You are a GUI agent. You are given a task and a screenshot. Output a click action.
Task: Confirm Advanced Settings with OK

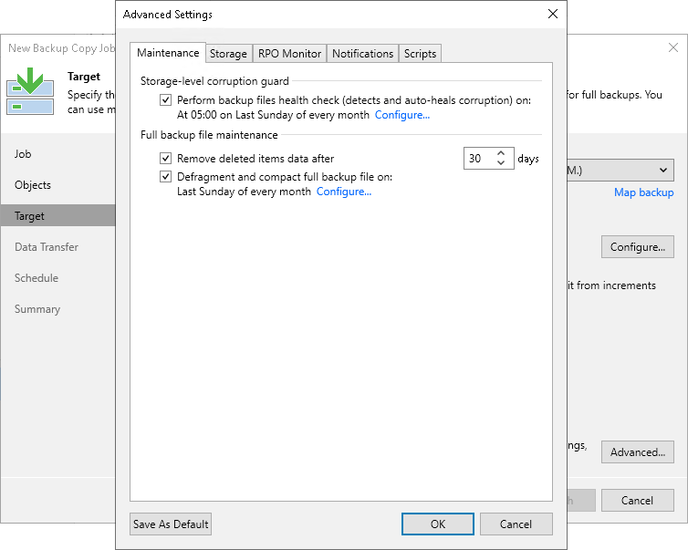(438, 524)
